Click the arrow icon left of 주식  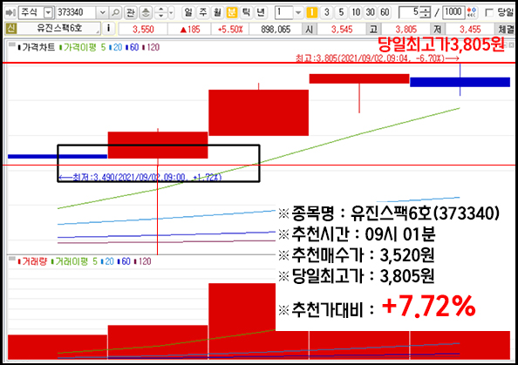point(10,12)
